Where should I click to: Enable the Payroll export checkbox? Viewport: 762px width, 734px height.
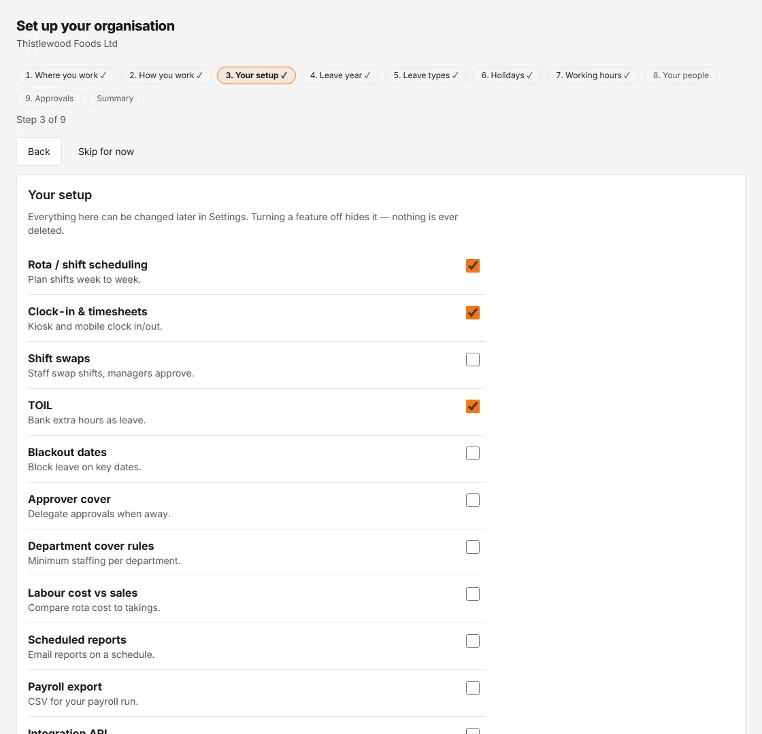click(x=472, y=688)
